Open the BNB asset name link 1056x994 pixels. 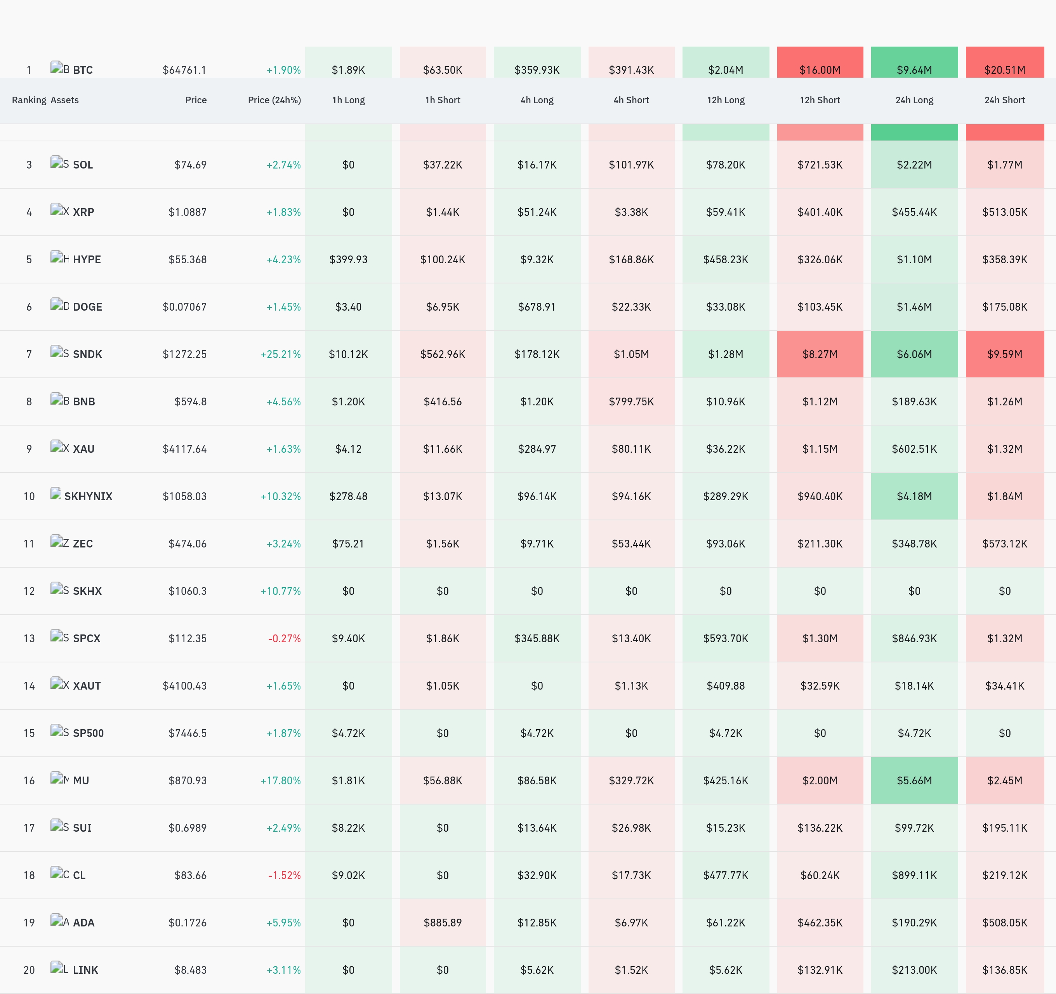click(84, 401)
